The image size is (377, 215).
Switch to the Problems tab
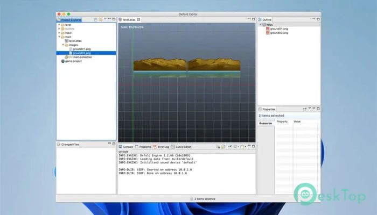[x=143, y=147]
